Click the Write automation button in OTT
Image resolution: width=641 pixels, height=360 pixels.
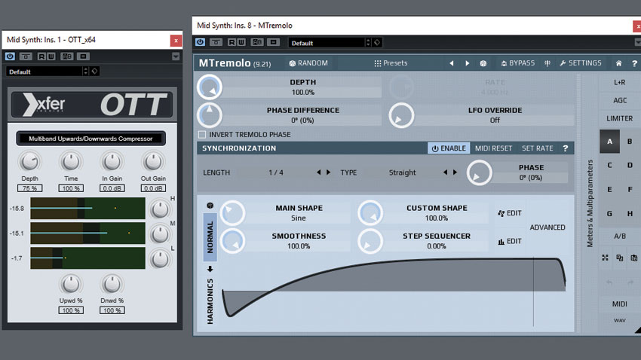pyautogui.click(x=51, y=56)
